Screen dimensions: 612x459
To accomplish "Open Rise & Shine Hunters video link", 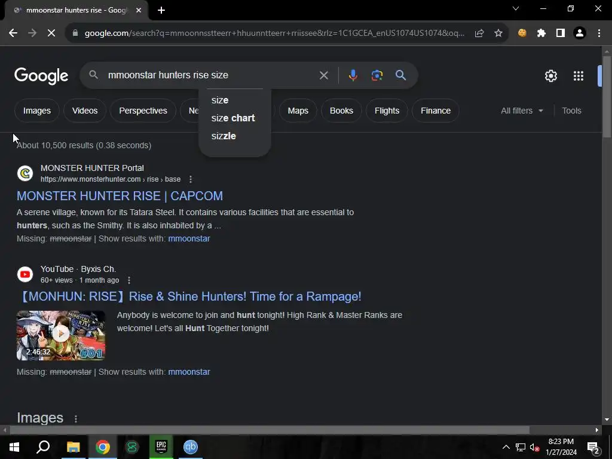I will pyautogui.click(x=189, y=296).
